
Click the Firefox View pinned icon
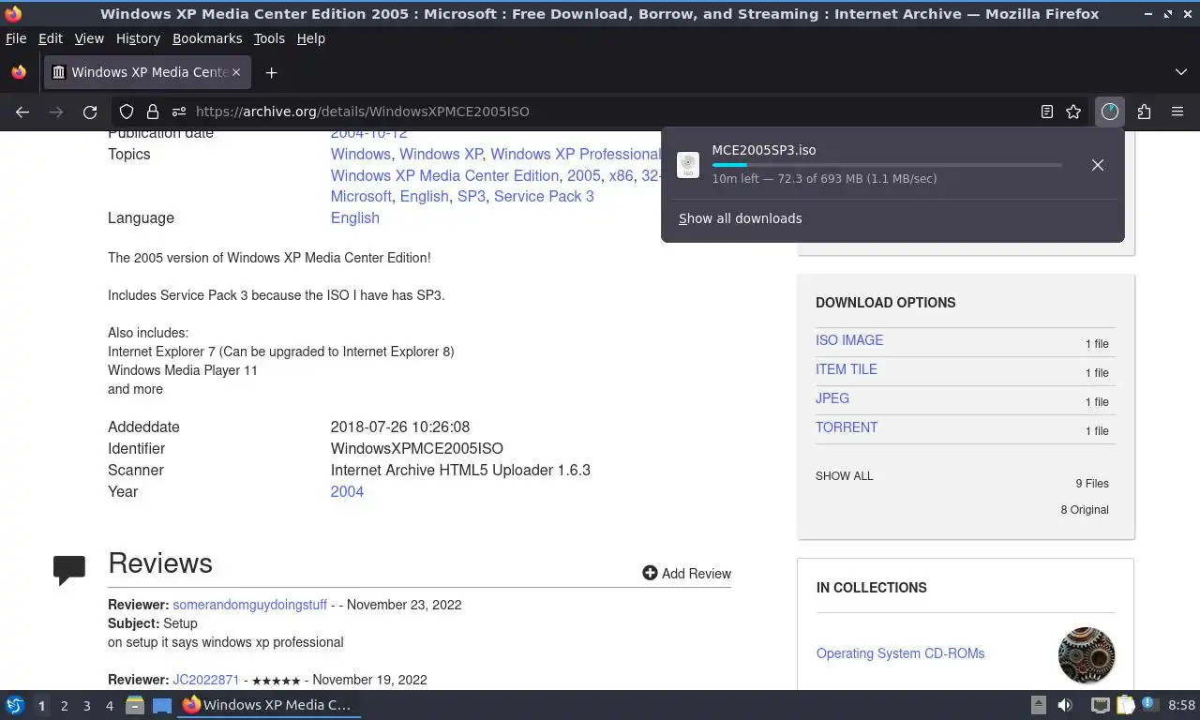tap(19, 72)
